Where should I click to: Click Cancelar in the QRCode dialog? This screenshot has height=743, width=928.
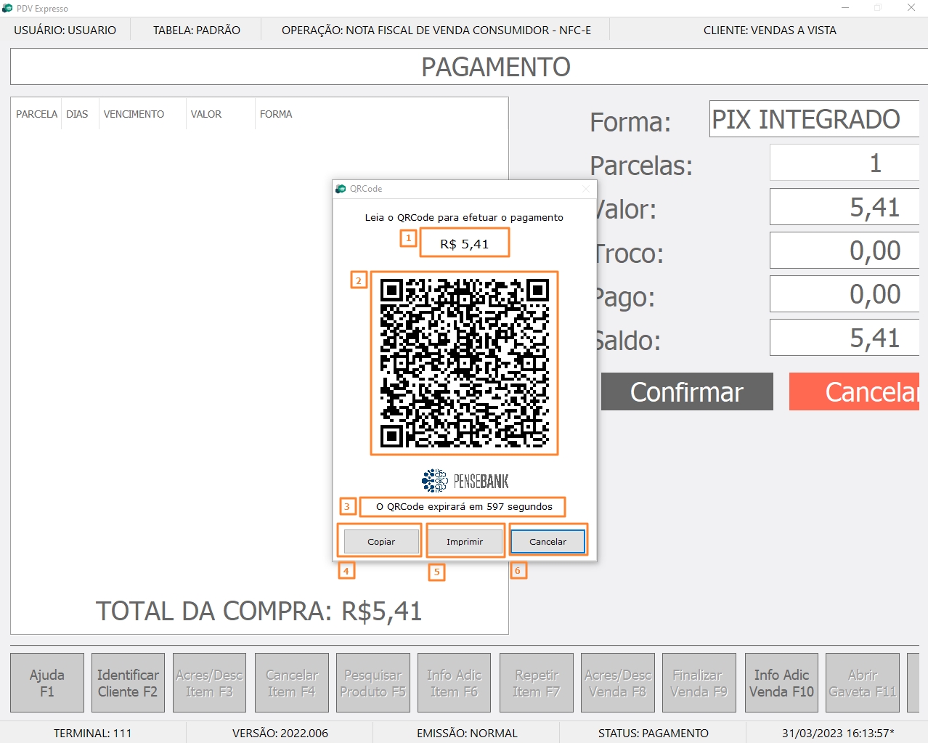(548, 541)
